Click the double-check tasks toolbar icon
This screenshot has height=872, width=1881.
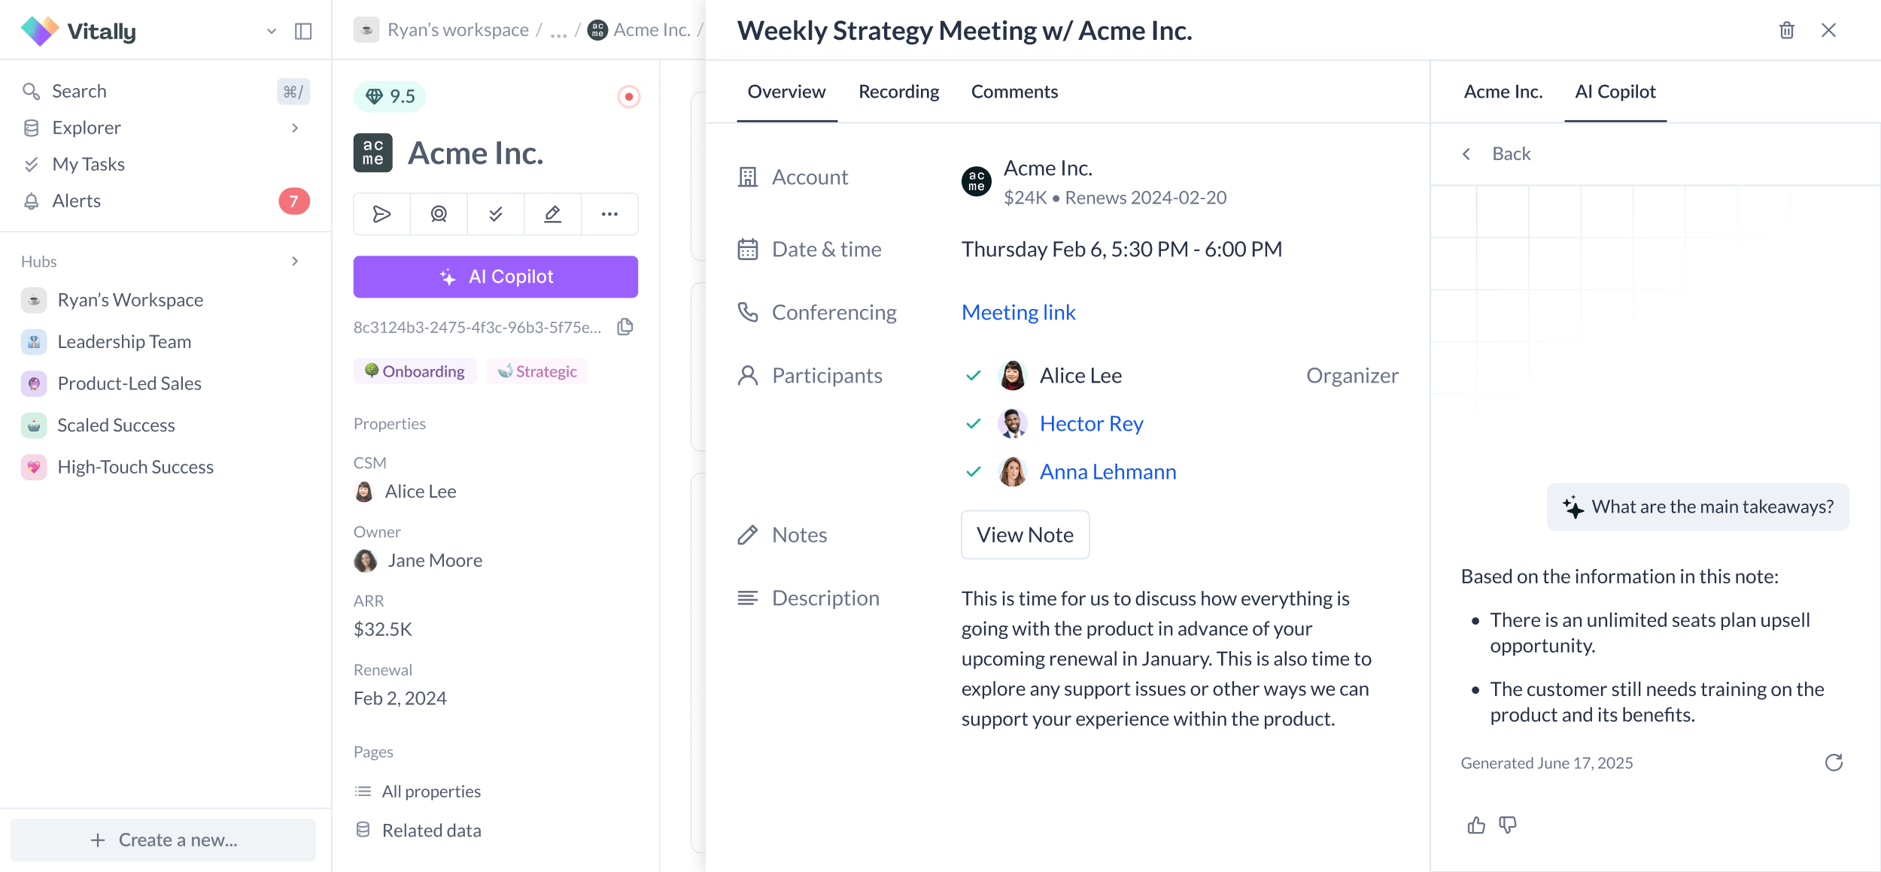pyautogui.click(x=496, y=214)
